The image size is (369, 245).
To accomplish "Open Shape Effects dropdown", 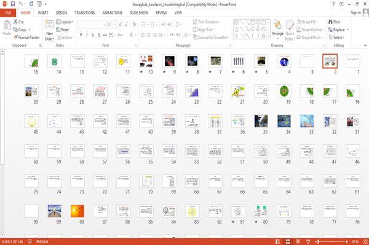I will [310, 37].
